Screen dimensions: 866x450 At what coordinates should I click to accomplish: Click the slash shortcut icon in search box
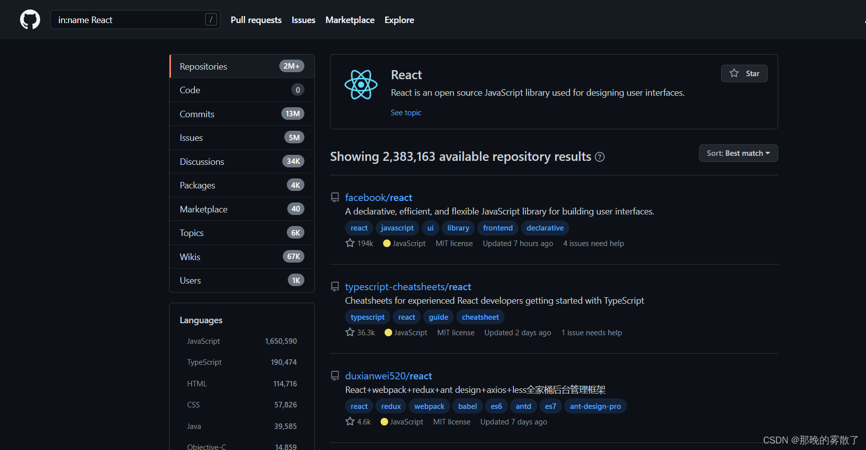pyautogui.click(x=211, y=20)
